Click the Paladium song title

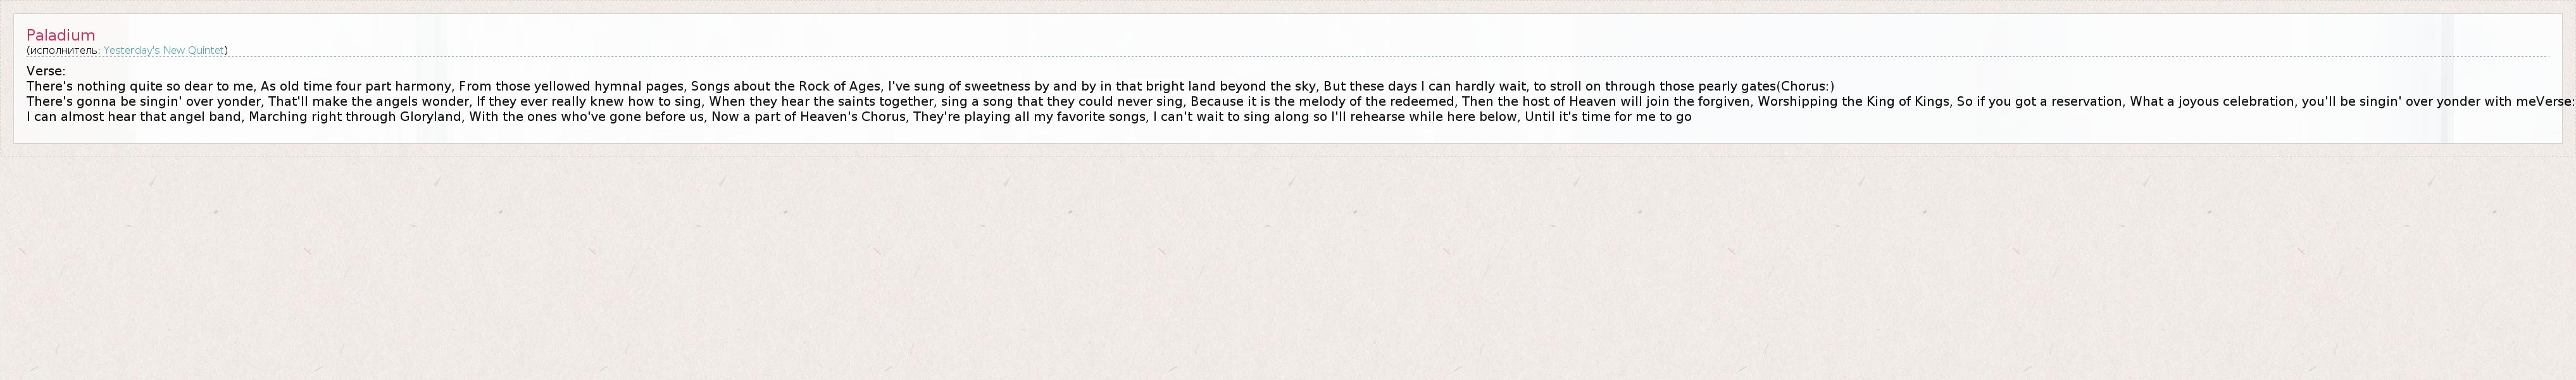point(60,35)
